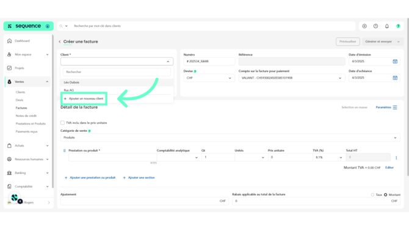The image size is (409, 230).
Task: Click the Référence field
Action: 292,62
